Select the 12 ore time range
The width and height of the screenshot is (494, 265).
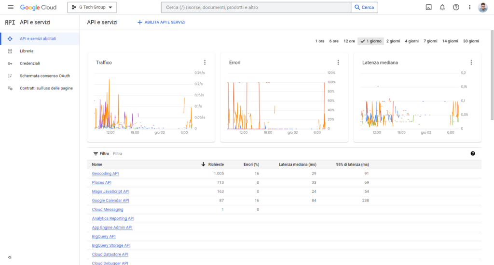tap(349, 41)
